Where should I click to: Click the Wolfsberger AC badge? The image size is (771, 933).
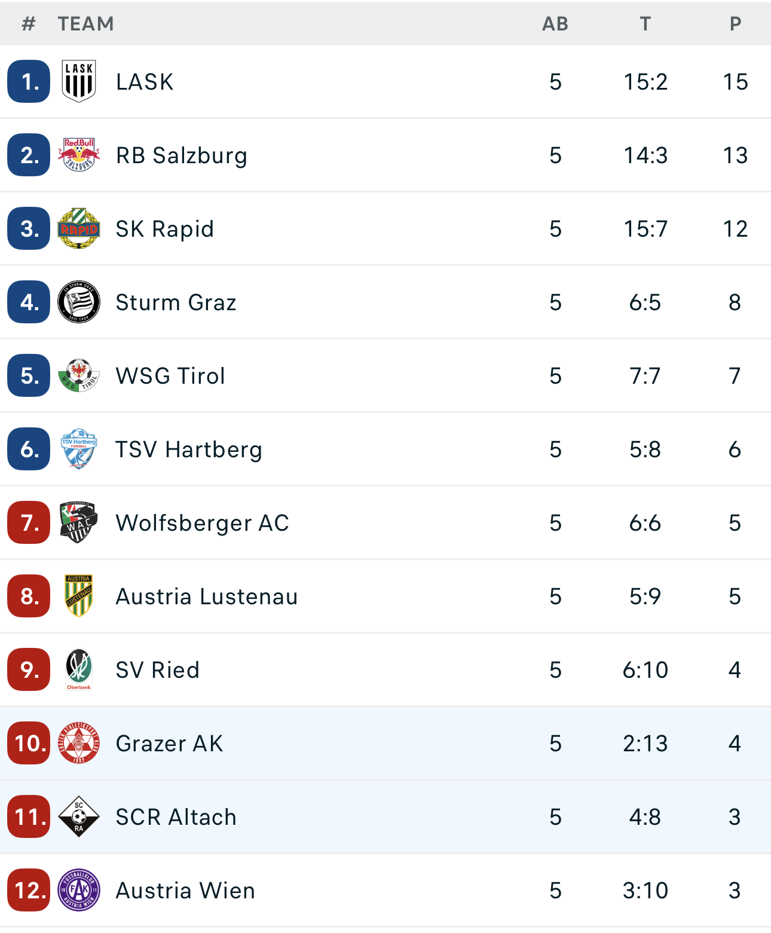coord(79,522)
